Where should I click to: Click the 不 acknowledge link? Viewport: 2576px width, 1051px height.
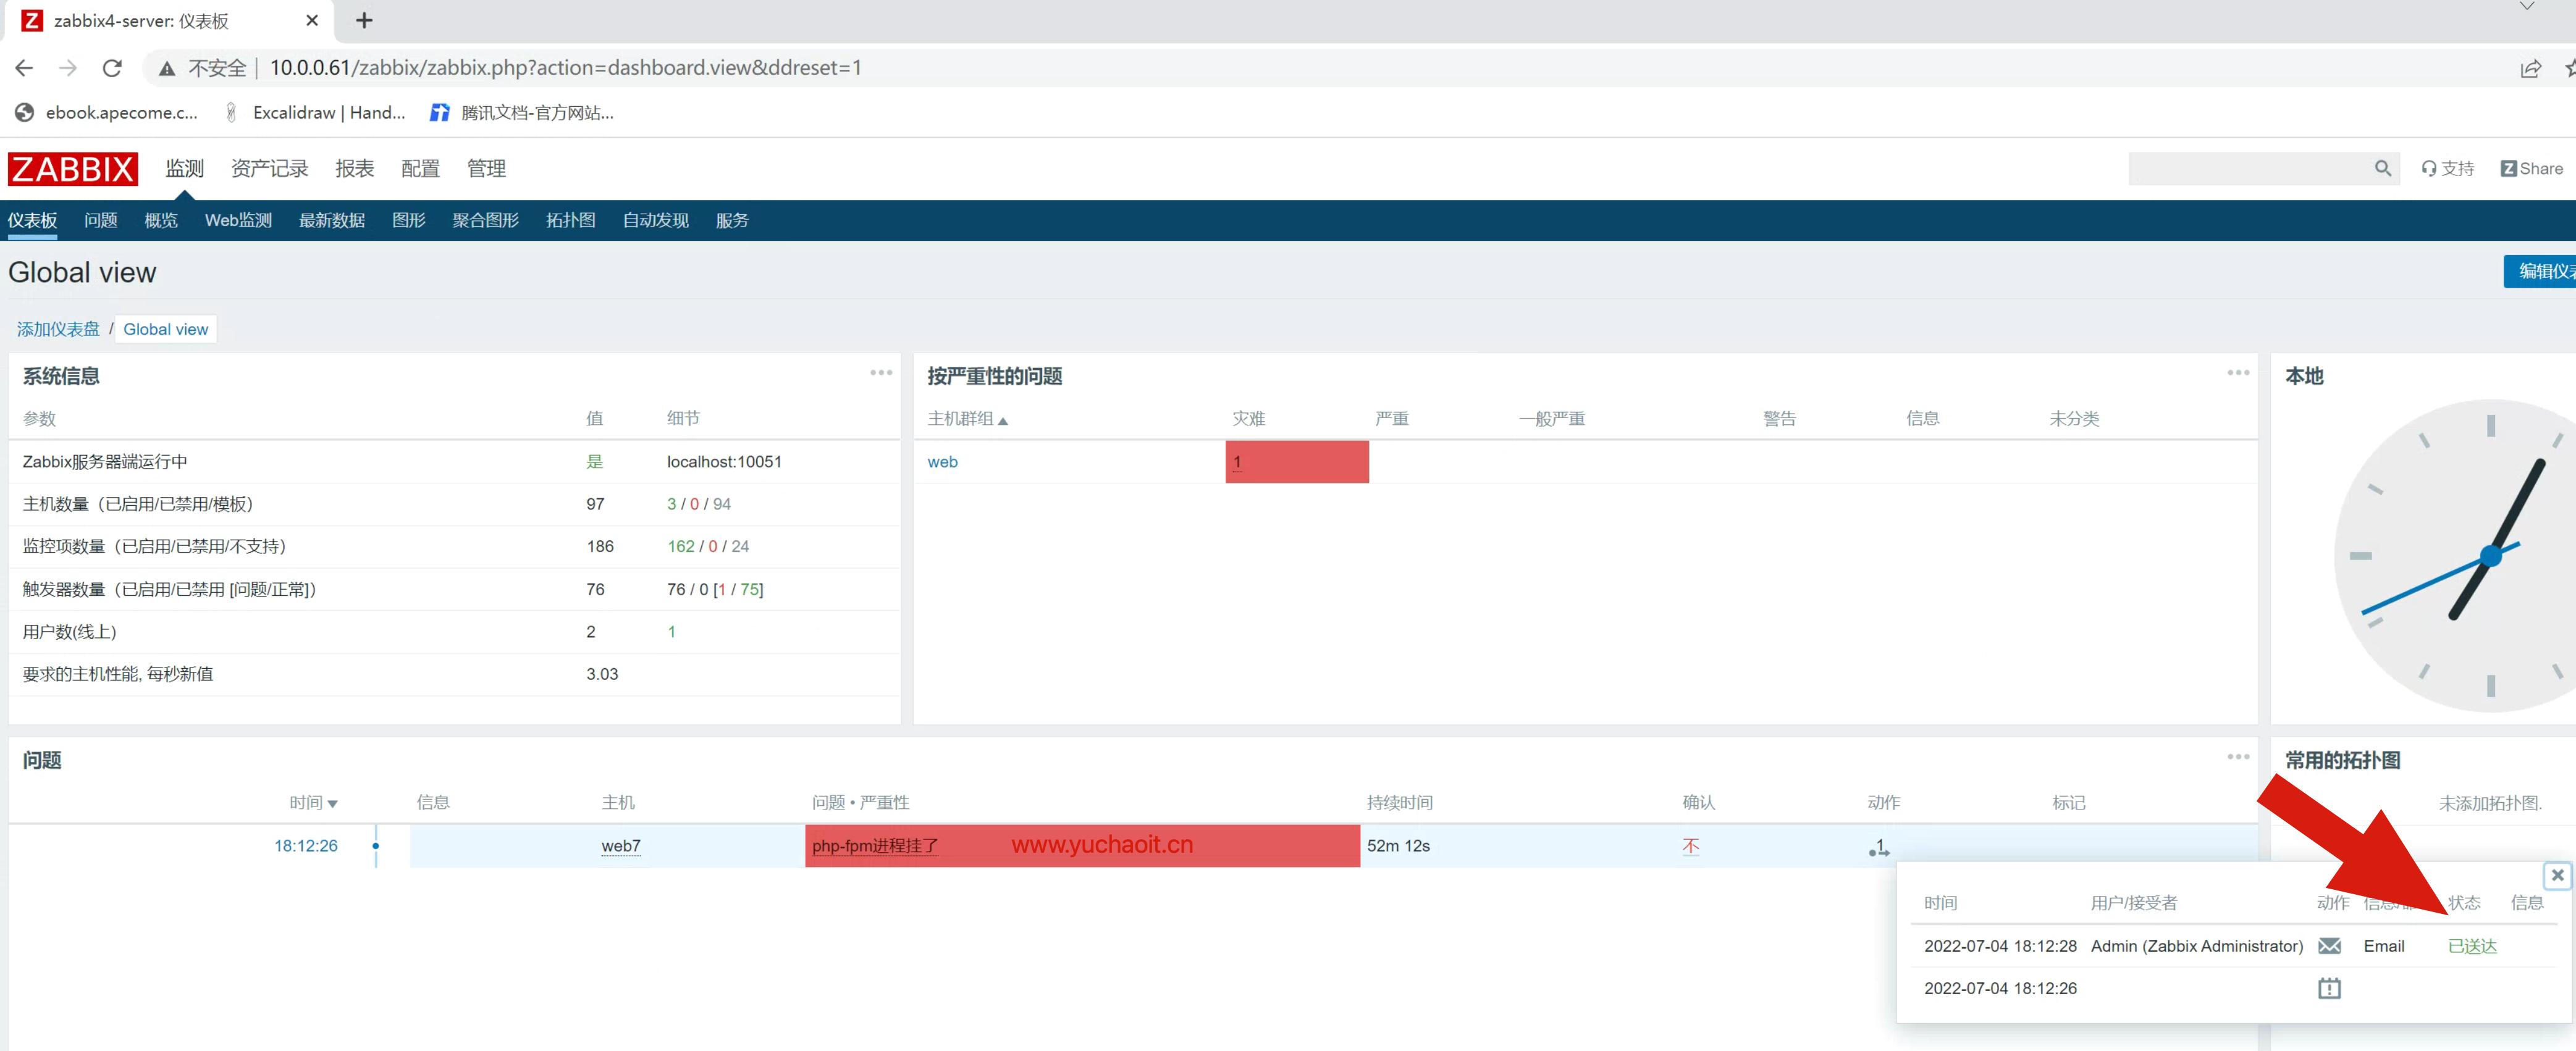point(1690,845)
